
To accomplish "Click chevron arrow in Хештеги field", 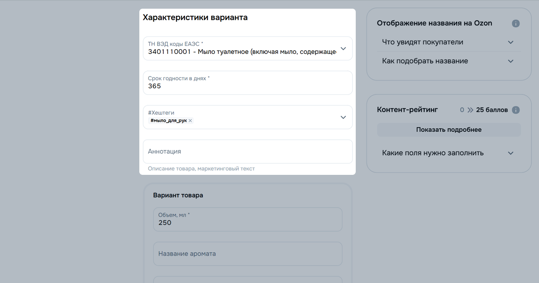I will click(343, 117).
